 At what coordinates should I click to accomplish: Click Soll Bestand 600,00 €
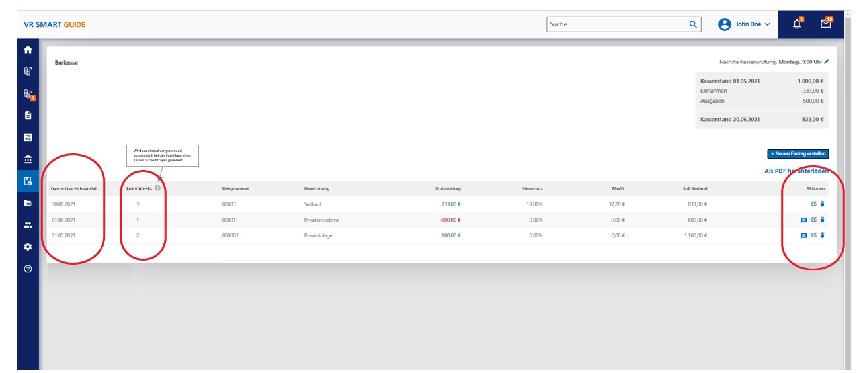click(x=698, y=220)
